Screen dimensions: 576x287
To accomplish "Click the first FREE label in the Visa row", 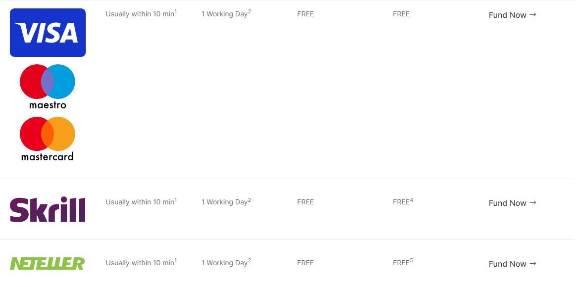I will pos(305,14).
